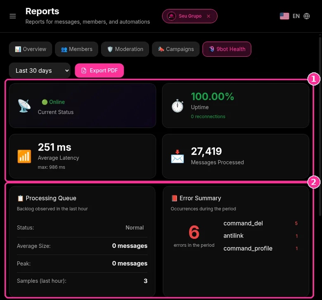Open the hamburger navigation menu
This screenshot has height=300, width=322.
tap(13, 16)
